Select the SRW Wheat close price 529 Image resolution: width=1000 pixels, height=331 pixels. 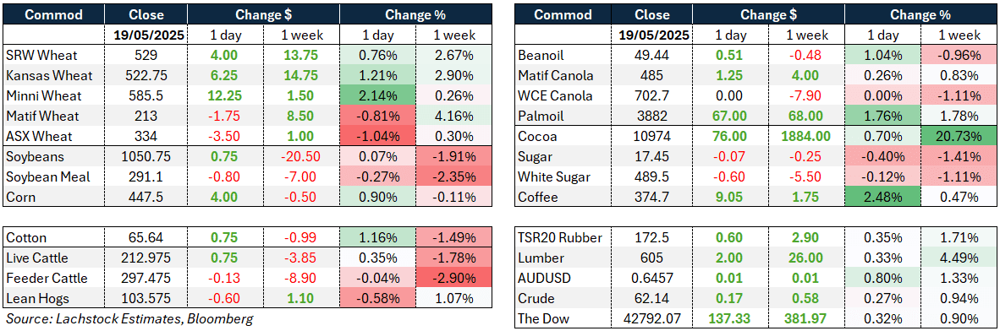[146, 56]
